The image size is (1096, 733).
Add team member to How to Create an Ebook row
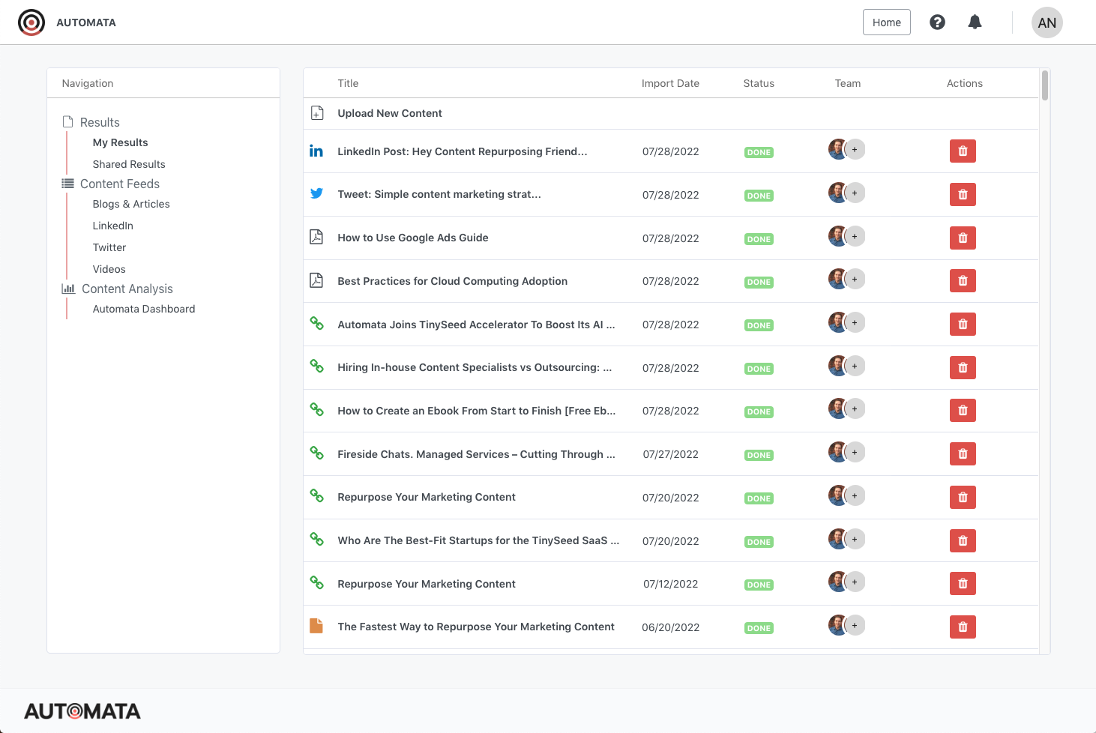click(x=855, y=408)
